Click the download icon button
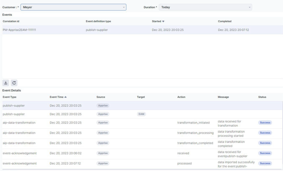283x171 pixels. tap(6, 83)
